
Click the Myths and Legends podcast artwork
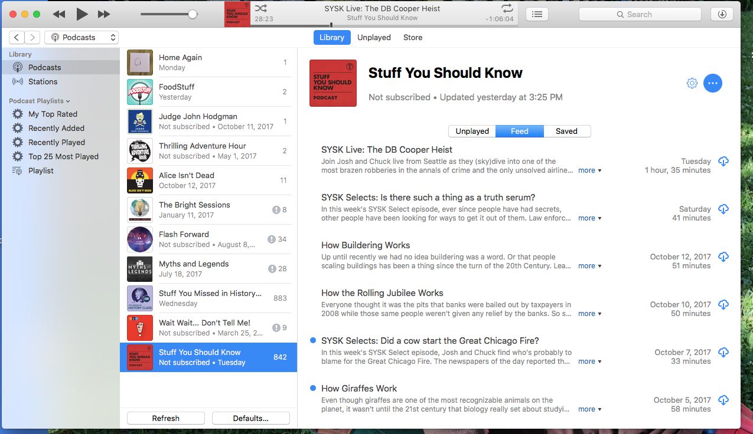(140, 269)
